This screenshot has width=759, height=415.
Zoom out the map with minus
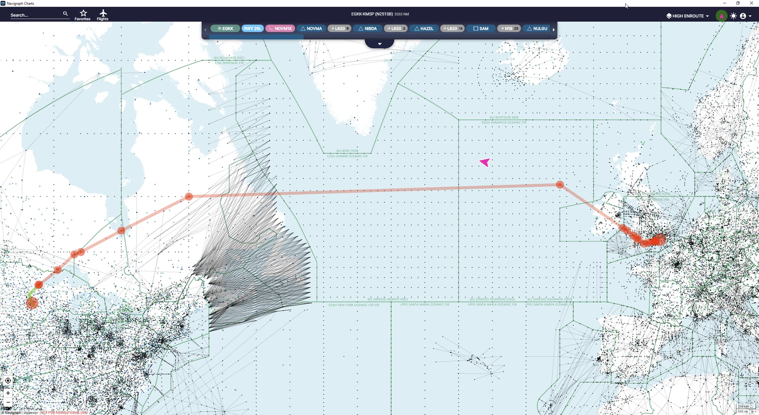pyautogui.click(x=8, y=402)
